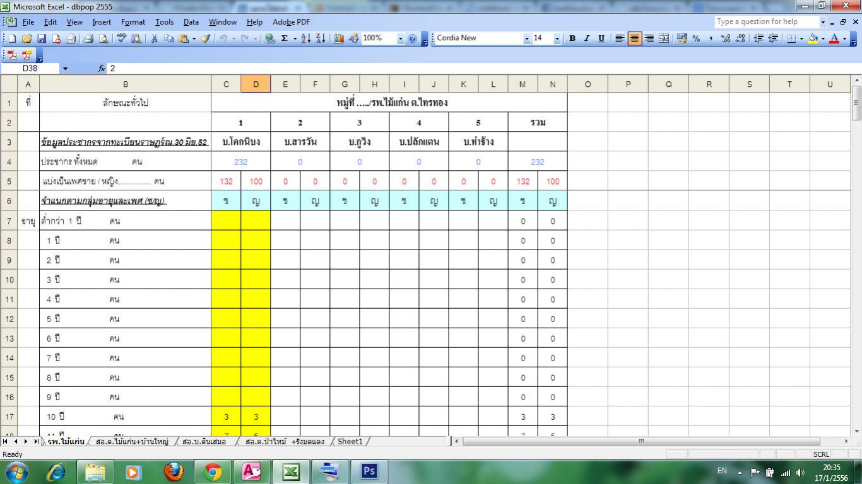
Task: Click the vertical scrollbar thumb
Action: (856, 103)
